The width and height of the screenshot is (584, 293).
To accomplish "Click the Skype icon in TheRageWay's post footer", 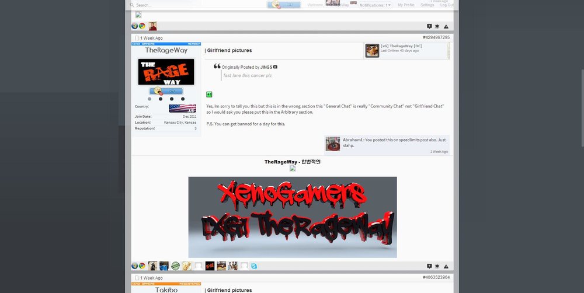I will pos(253,266).
